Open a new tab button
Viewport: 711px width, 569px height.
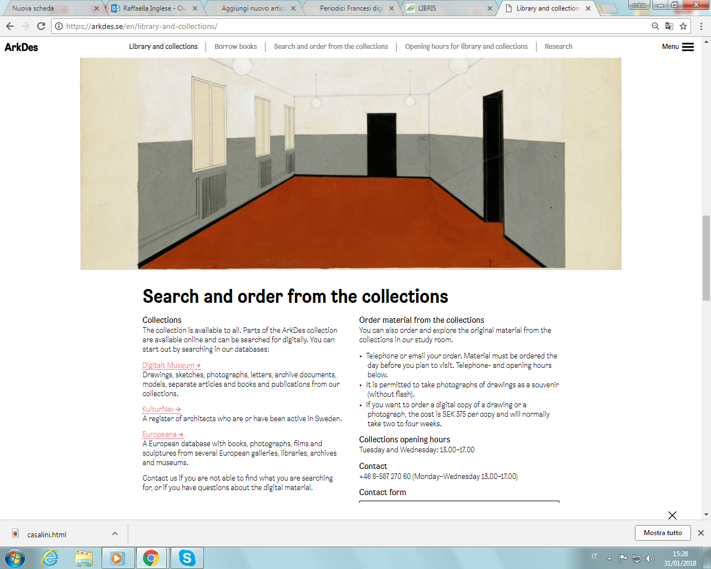click(x=609, y=9)
